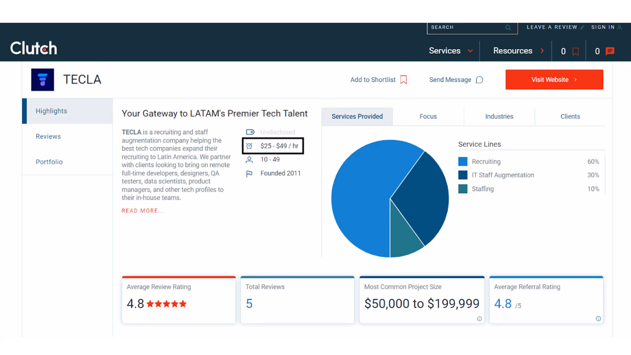
Task: Switch to the Focus tab
Action: [x=428, y=116]
